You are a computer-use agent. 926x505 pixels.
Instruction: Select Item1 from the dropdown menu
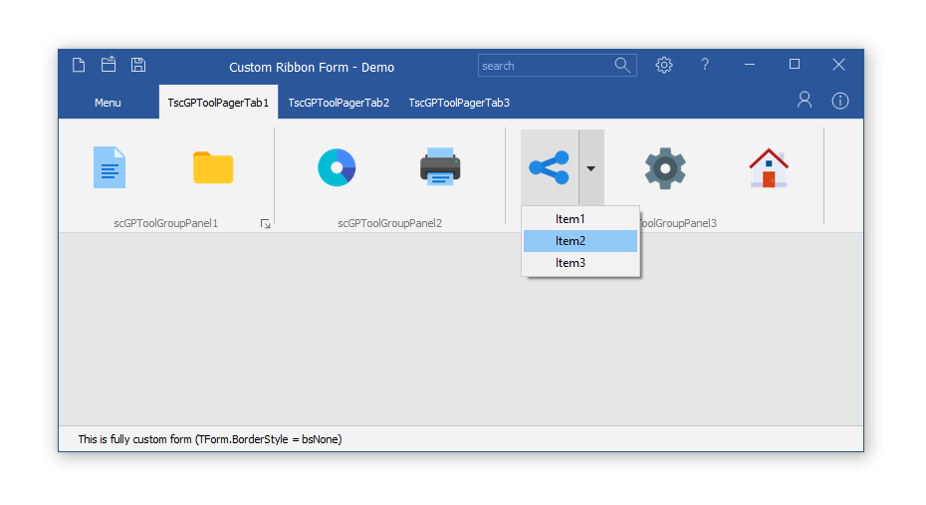click(x=580, y=219)
